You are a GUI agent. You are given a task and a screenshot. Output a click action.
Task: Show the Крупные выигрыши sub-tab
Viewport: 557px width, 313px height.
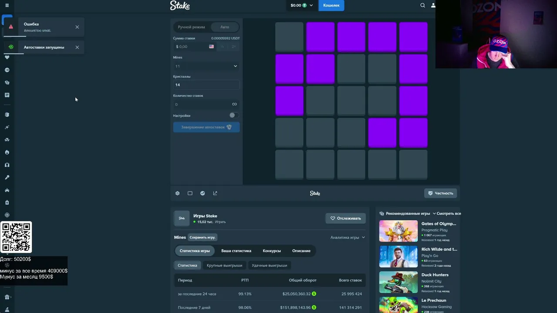225,265
